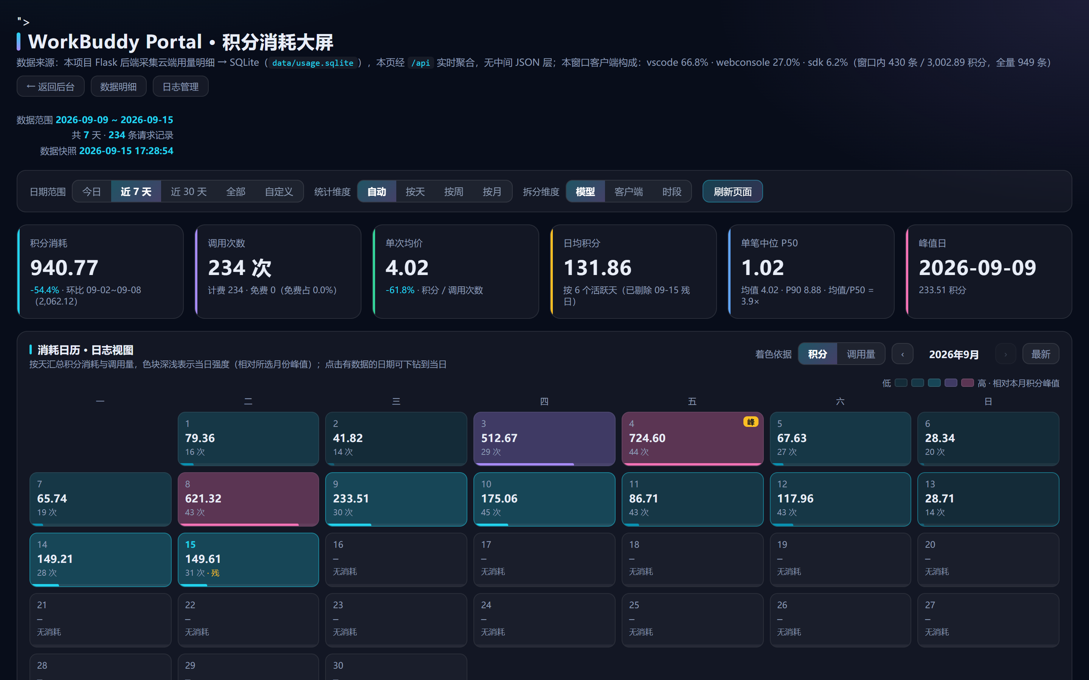Click the 峰值日 card showing 2026-09-09
The height and width of the screenshot is (680, 1089).
989,272
